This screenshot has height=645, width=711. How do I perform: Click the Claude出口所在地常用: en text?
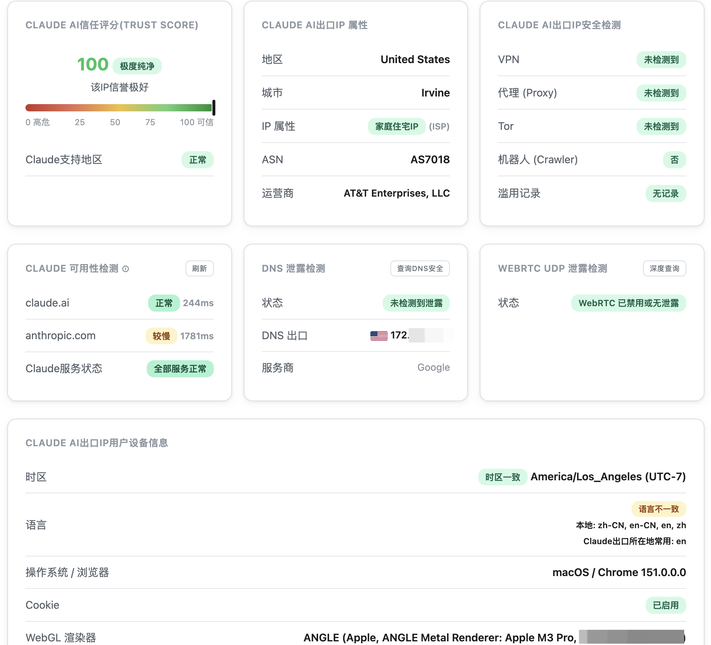635,541
